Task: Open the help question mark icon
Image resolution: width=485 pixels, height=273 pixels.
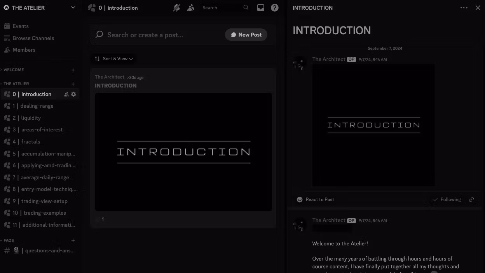Action: 274,8
